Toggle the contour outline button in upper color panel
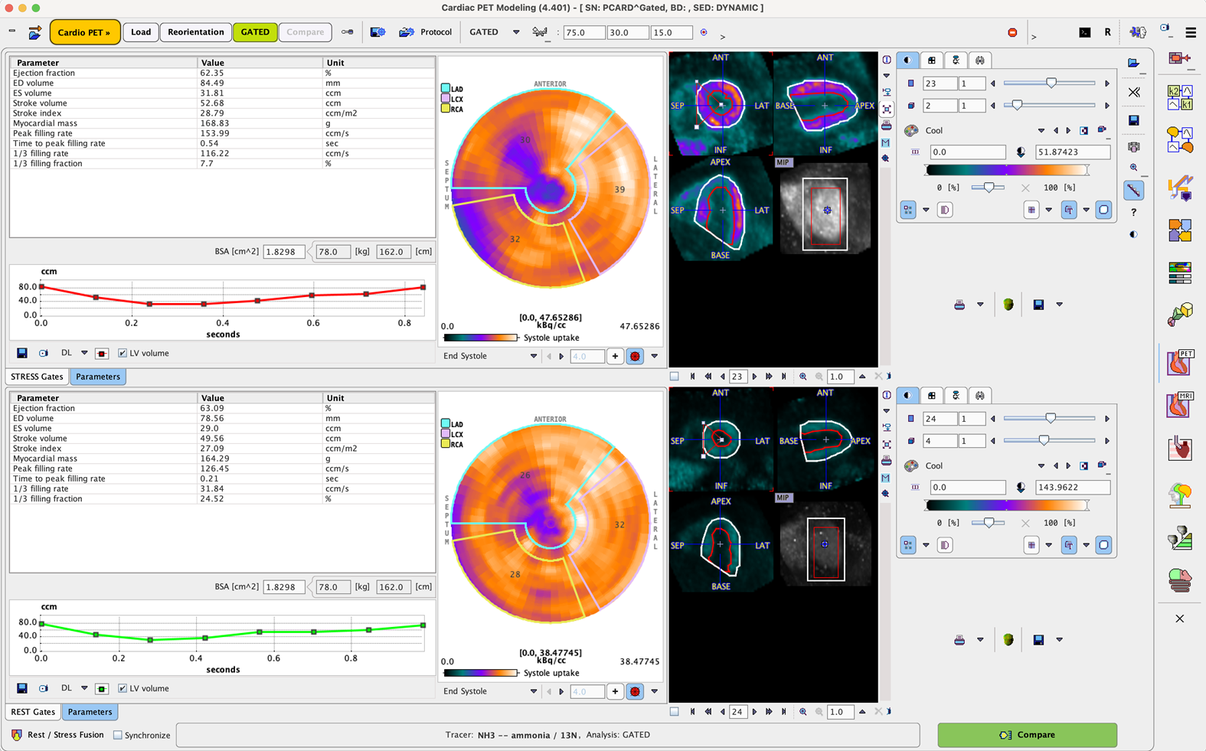The height and width of the screenshot is (751, 1206). click(x=1103, y=210)
